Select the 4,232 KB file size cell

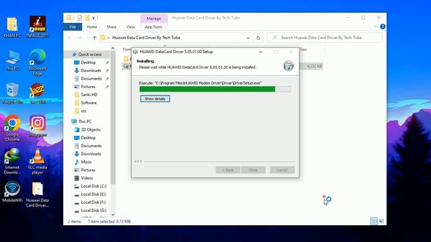314,66
